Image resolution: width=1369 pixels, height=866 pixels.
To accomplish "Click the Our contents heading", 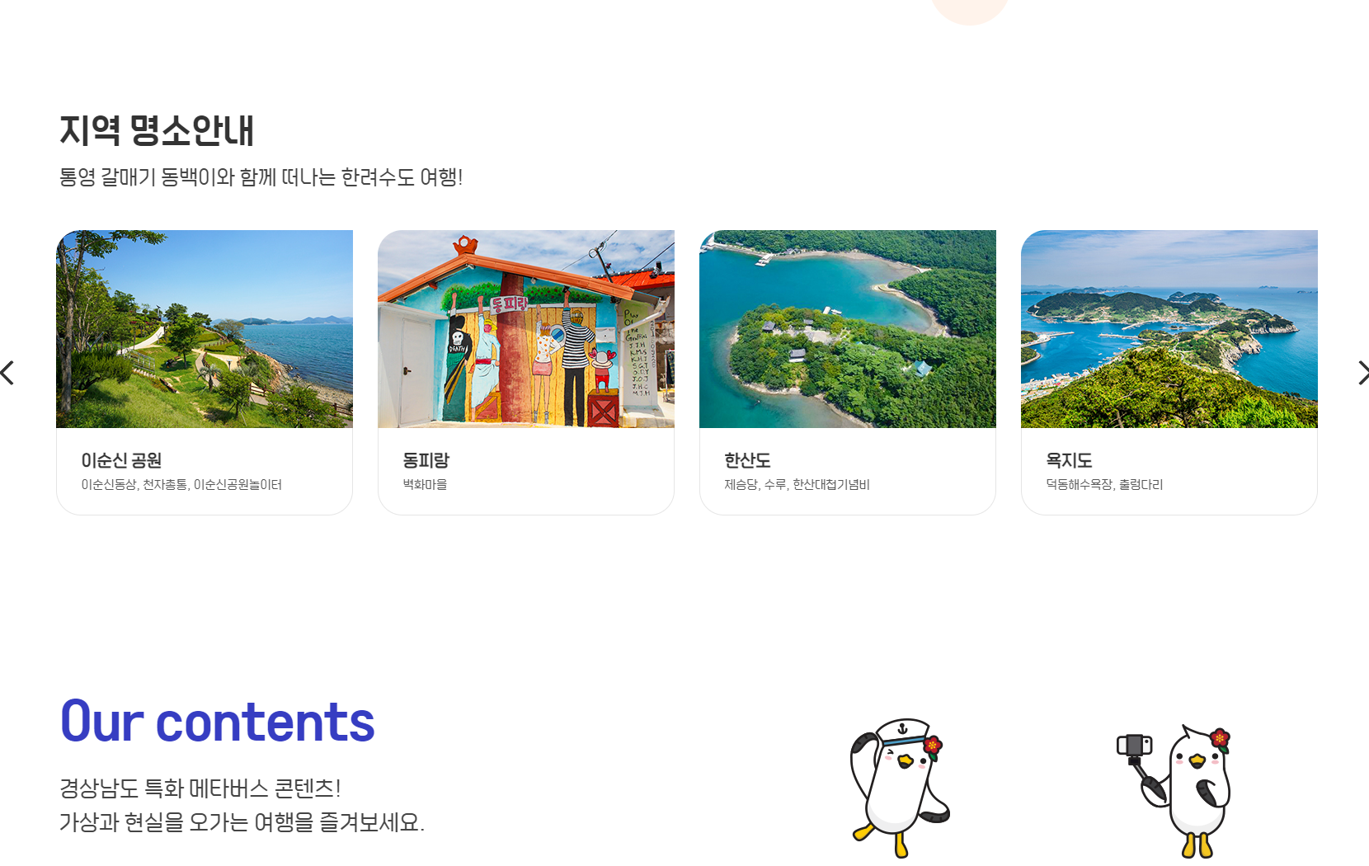I will click(218, 722).
